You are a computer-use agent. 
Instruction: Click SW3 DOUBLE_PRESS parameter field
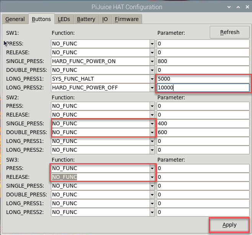pyautogui.click(x=203, y=194)
